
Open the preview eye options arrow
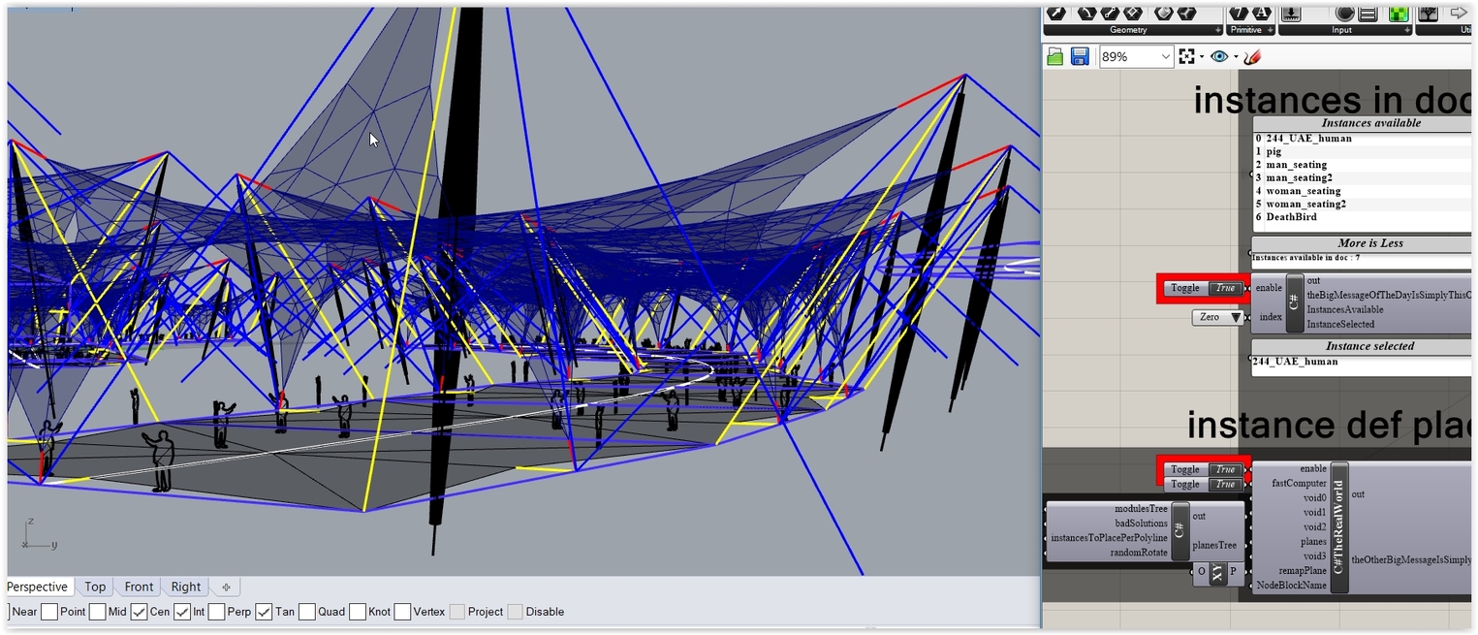pos(1236,56)
